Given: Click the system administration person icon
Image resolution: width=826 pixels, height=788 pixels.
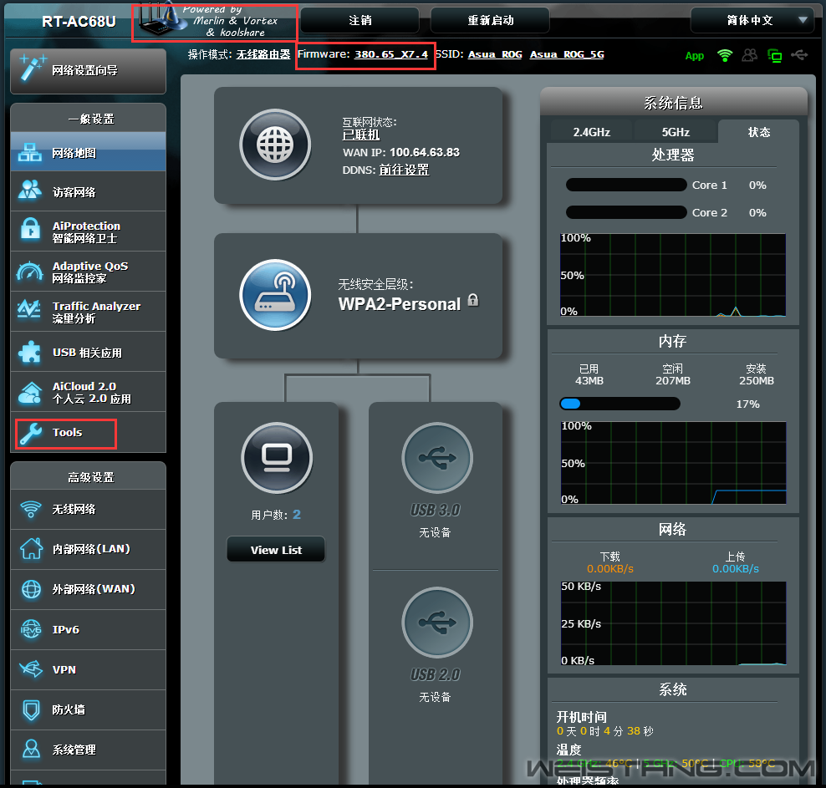Looking at the screenshot, I should [x=31, y=749].
